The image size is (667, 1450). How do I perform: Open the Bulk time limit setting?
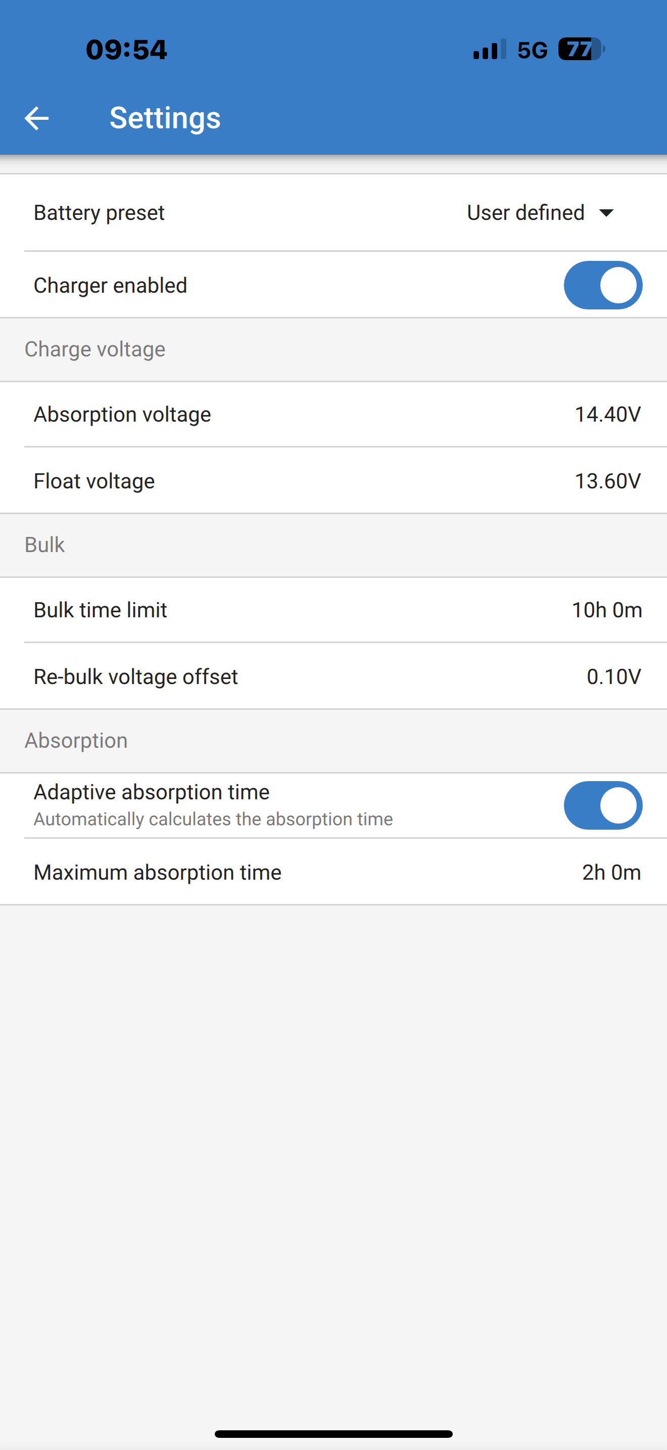coord(333,610)
